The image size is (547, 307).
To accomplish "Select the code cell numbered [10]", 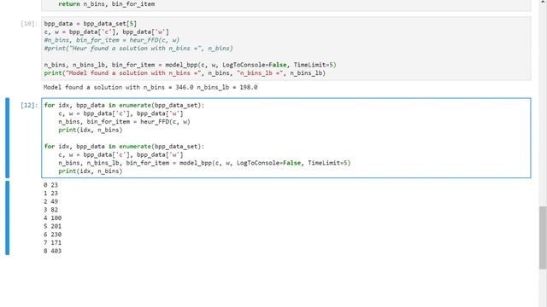I will tap(286, 49).
